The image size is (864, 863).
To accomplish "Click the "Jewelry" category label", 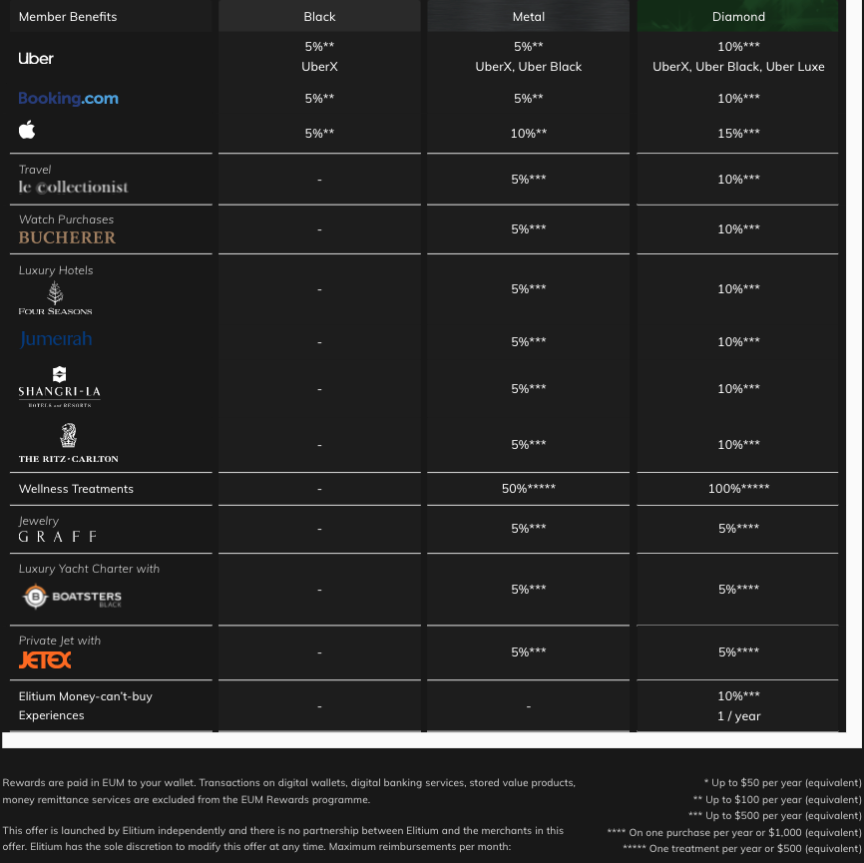I will pos(39,521).
